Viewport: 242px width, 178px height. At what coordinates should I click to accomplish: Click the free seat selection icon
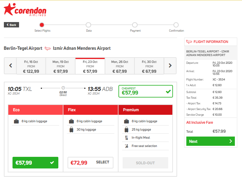click(x=127, y=146)
